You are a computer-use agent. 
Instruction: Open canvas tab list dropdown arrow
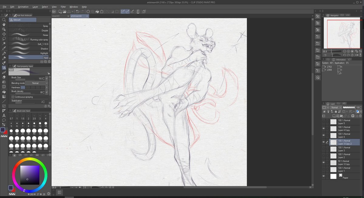point(312,16)
